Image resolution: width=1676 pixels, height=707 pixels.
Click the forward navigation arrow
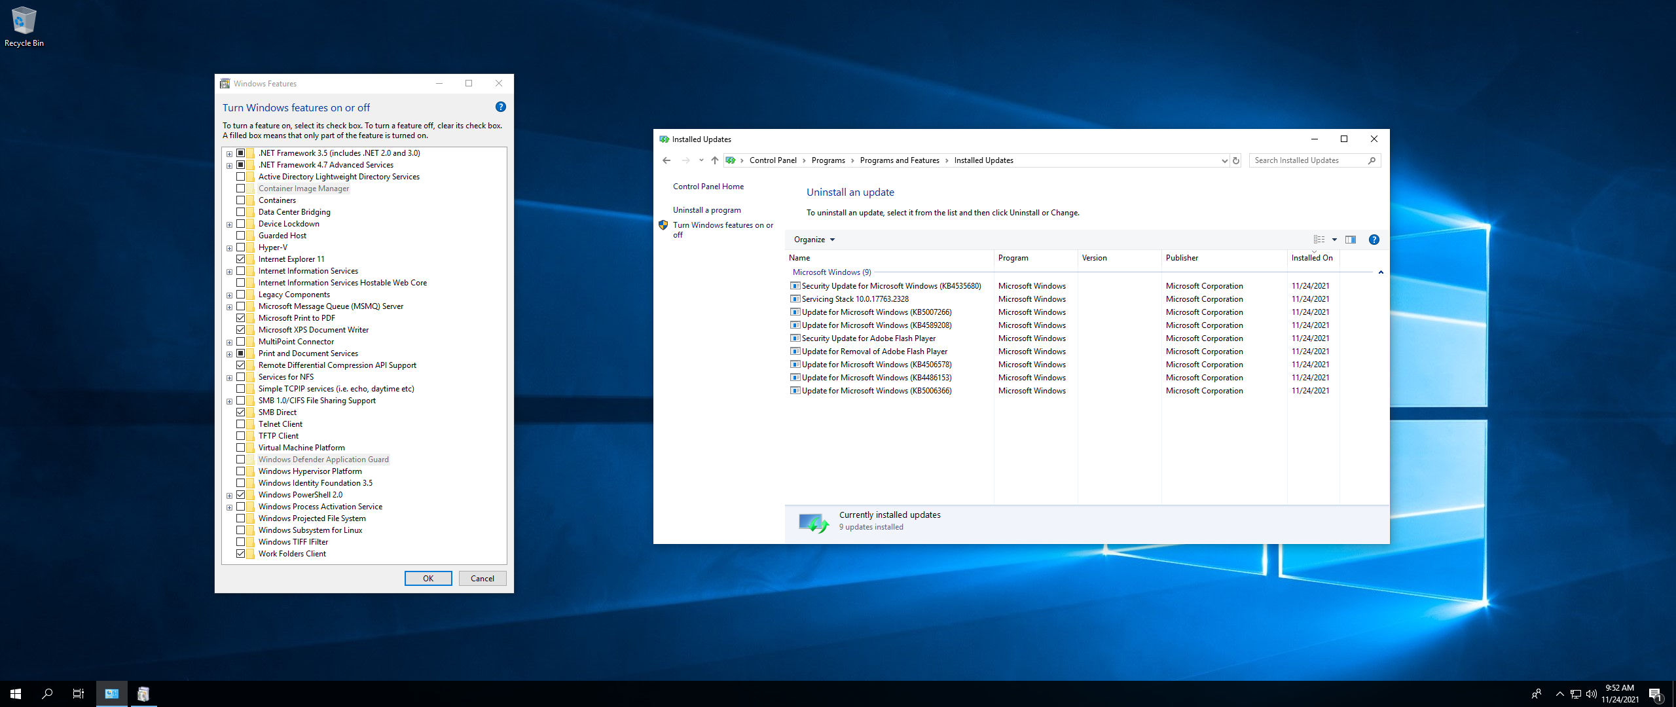click(685, 160)
